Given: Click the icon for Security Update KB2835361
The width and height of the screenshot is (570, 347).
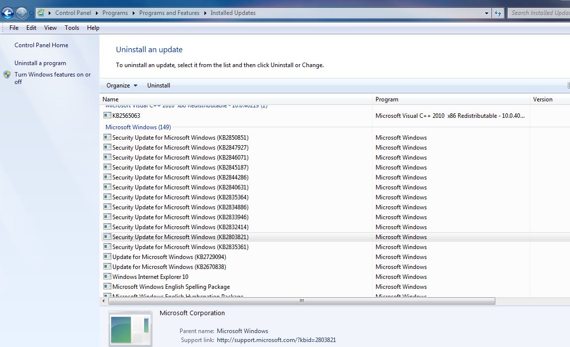Looking at the screenshot, I should click(107, 247).
